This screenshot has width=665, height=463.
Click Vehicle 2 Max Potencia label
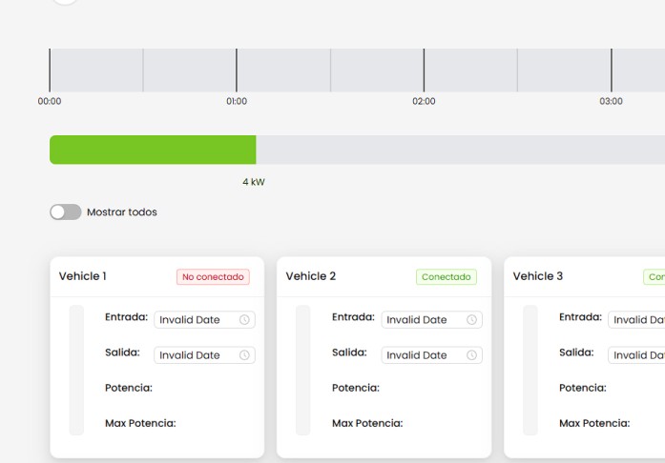coord(367,423)
